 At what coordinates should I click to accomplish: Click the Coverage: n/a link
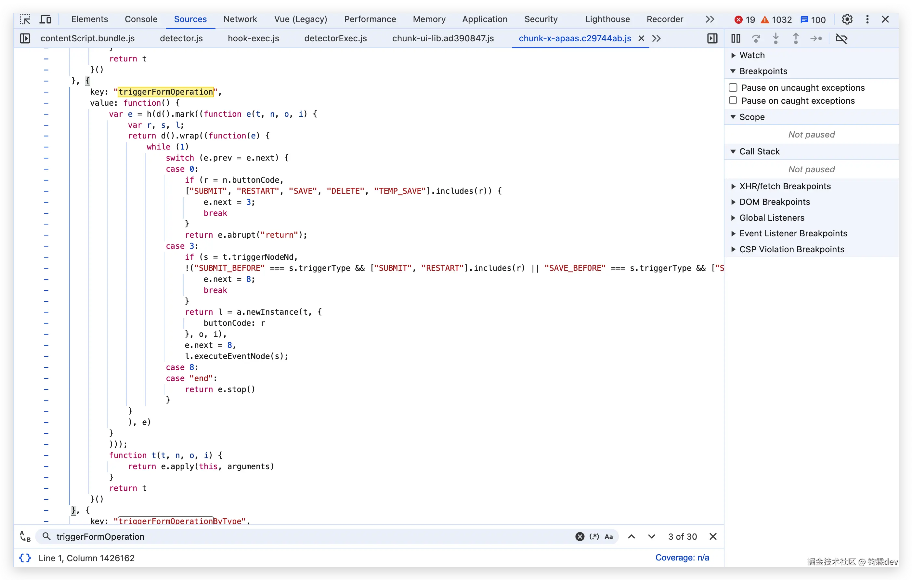(682, 558)
